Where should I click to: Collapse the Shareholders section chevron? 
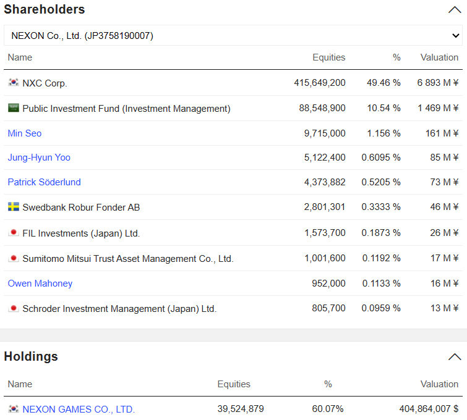click(x=455, y=10)
